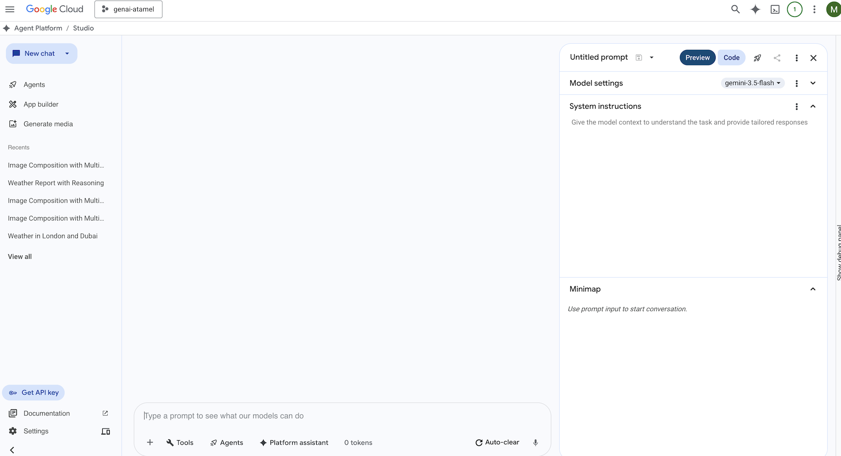Image resolution: width=841 pixels, height=456 pixels.
Task: Click the devices icon beside Settings
Action: point(106,431)
